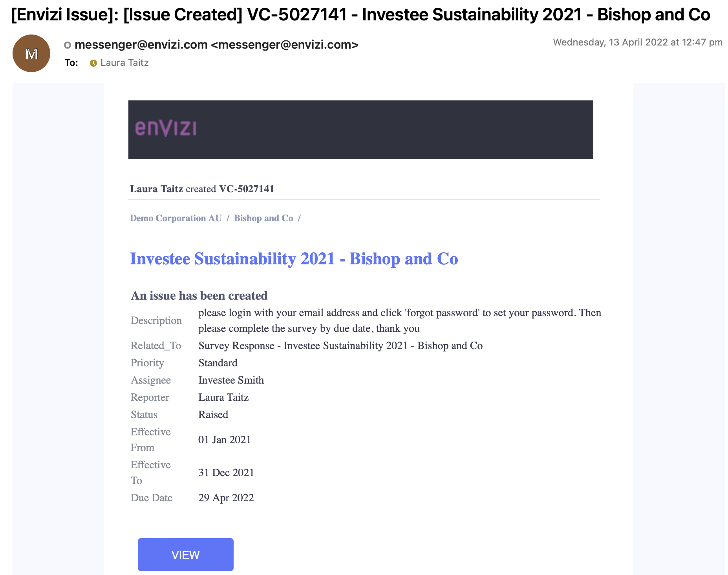
Task: Click the email date Wednesday 13 April 2022
Action: click(x=638, y=42)
